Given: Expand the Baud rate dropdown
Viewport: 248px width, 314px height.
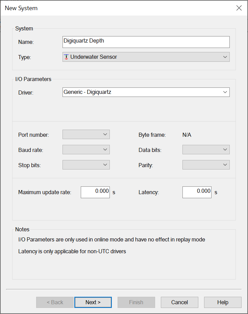Looking at the screenshot, I should [86, 150].
